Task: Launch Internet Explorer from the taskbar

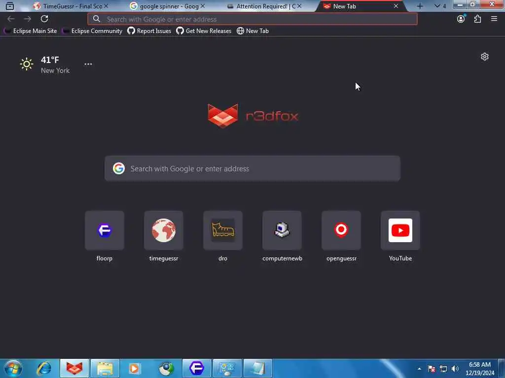Action: coord(44,368)
